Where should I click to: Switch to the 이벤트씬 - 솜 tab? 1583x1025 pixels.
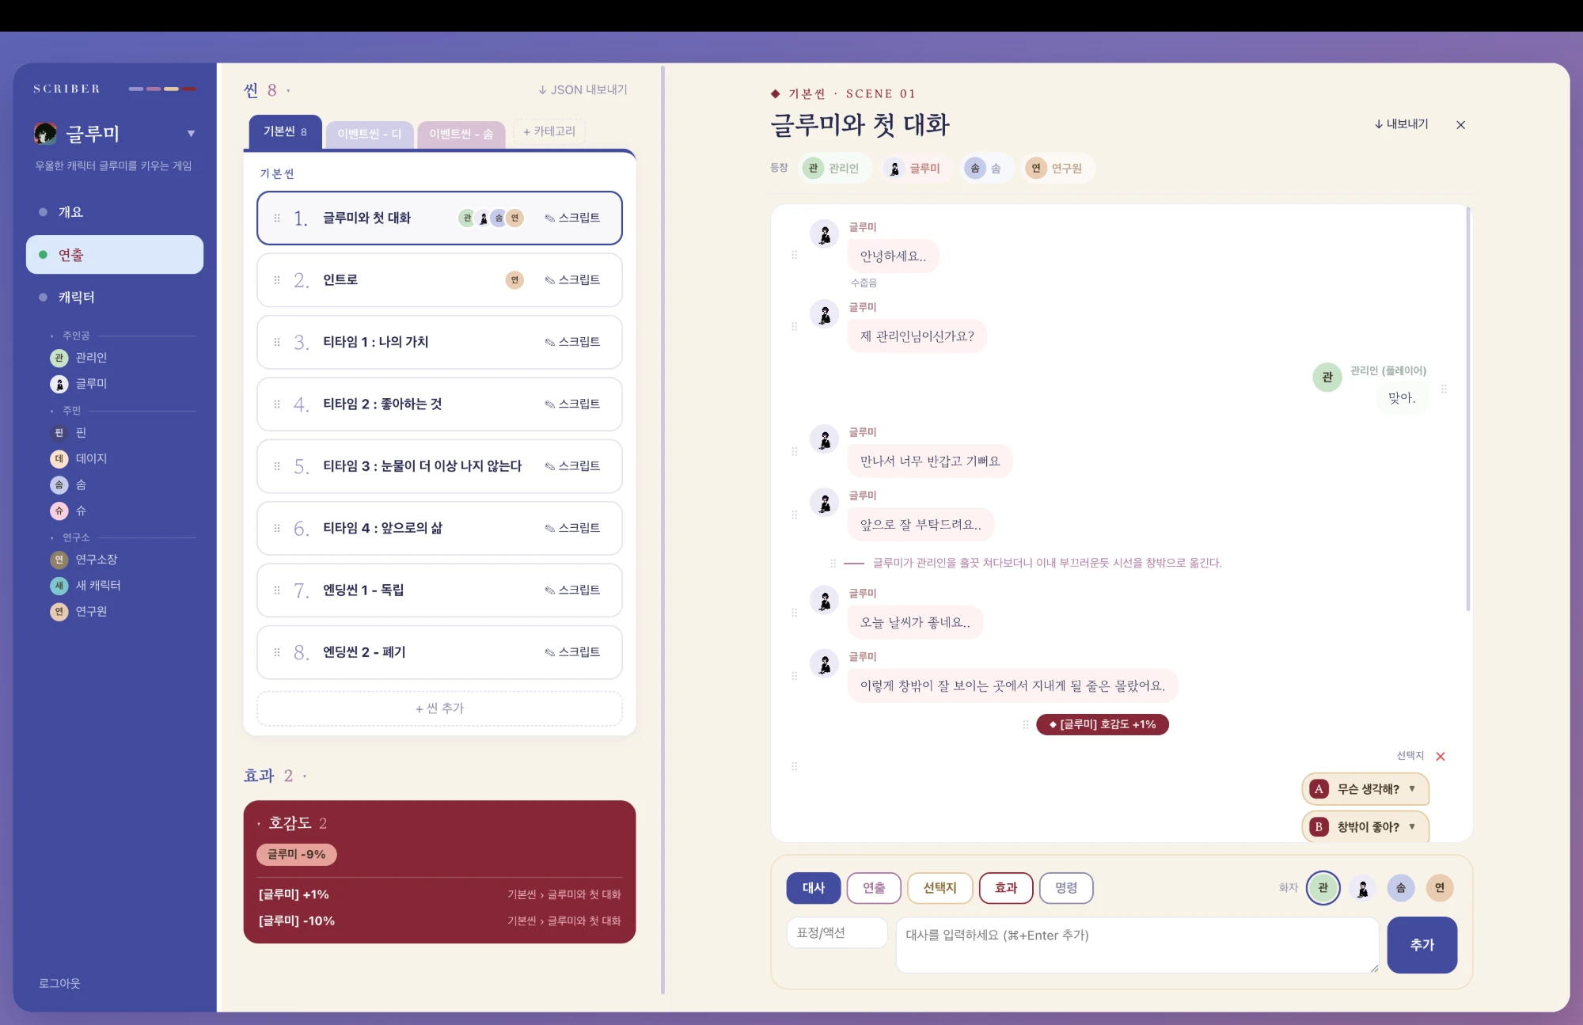pos(461,134)
